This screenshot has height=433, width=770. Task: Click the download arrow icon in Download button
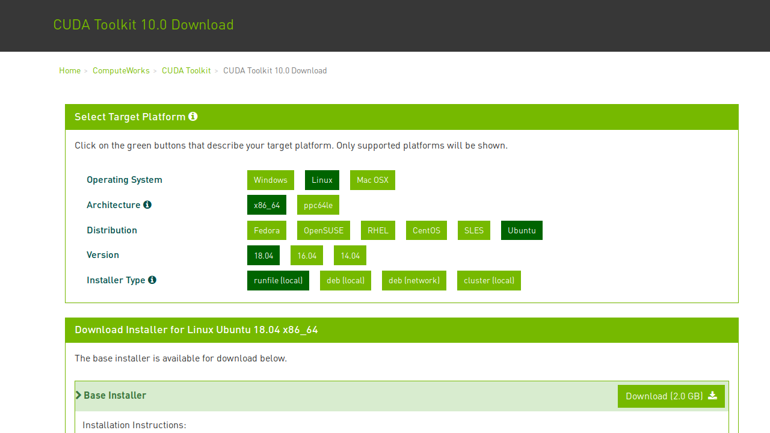(x=713, y=396)
